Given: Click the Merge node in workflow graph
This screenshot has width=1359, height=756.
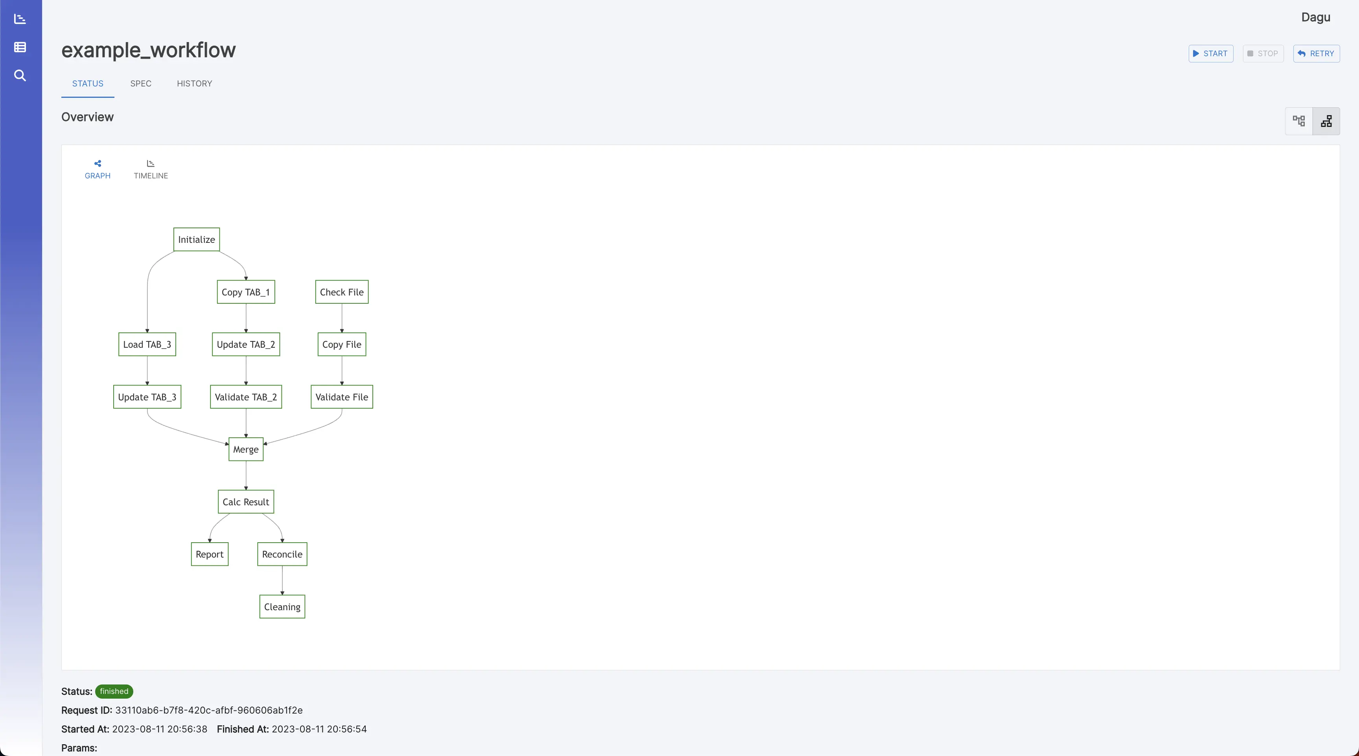Looking at the screenshot, I should point(245,449).
